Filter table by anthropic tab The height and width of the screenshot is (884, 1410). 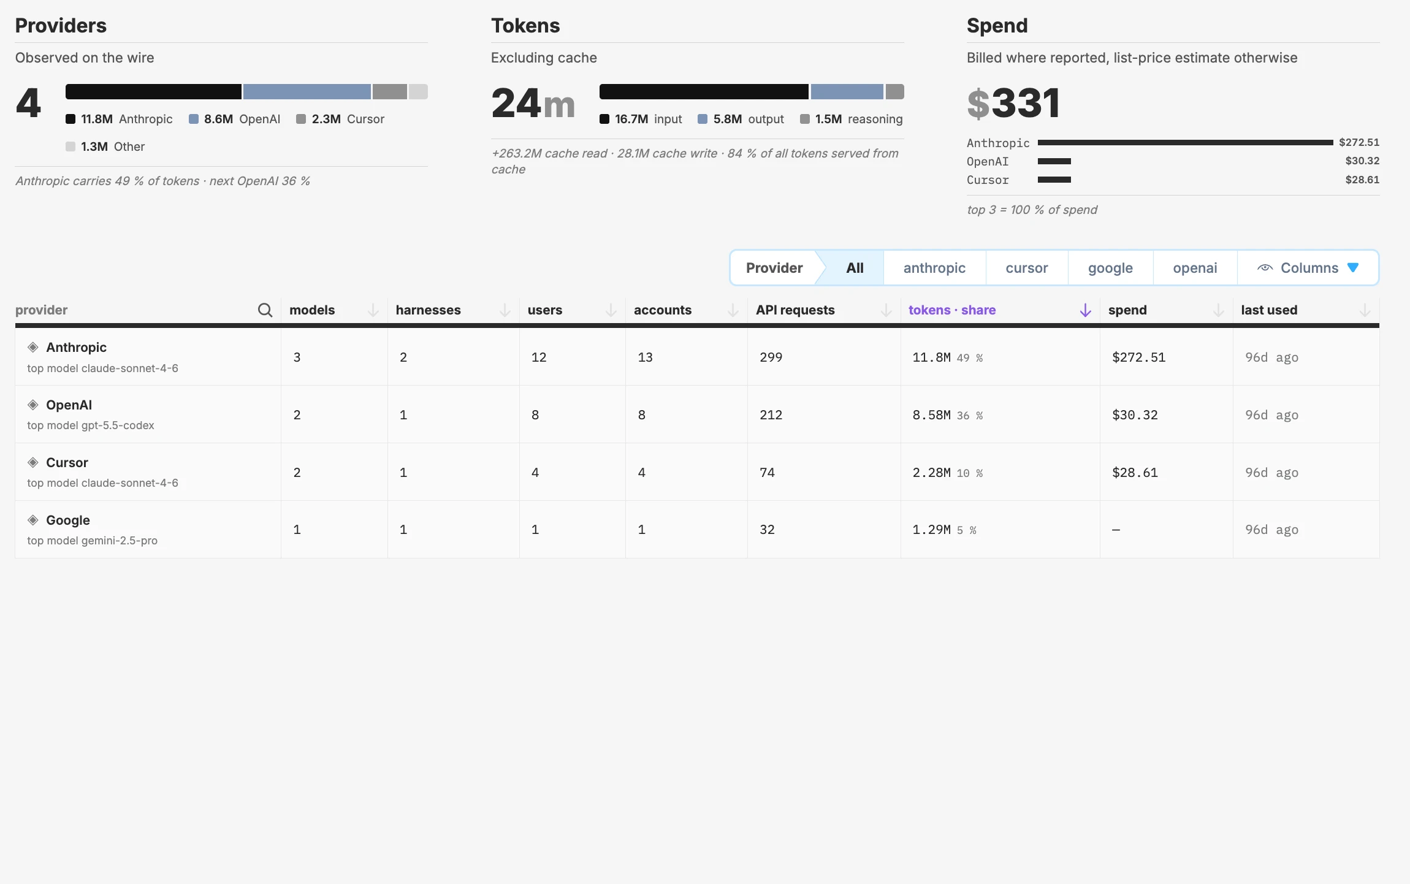coord(934,268)
